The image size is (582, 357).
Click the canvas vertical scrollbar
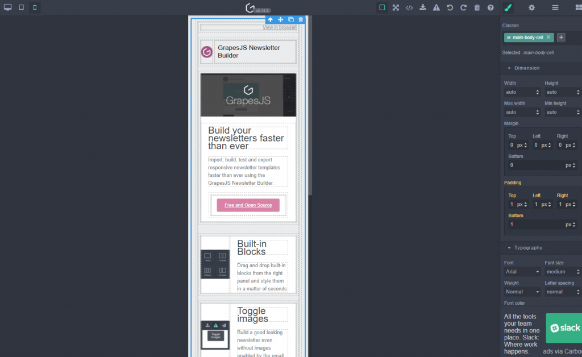coord(310,106)
